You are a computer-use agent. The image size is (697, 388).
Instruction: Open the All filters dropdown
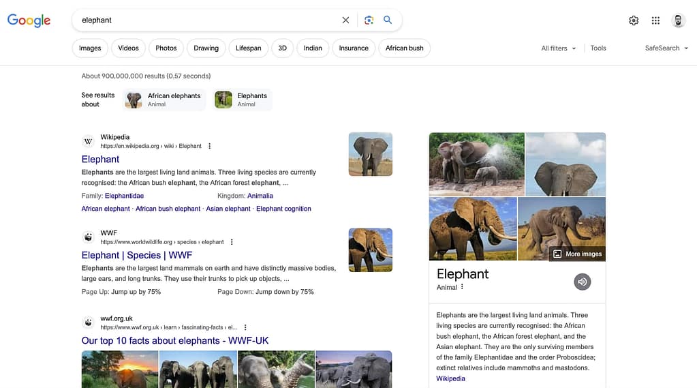tap(558, 48)
